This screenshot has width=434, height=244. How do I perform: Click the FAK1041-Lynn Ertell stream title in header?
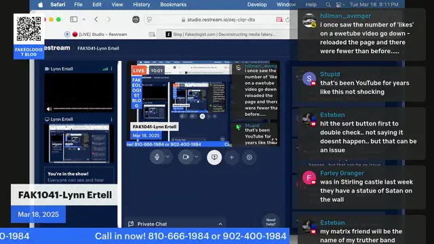coord(98,48)
